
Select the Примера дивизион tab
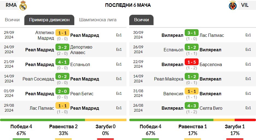[49, 20]
